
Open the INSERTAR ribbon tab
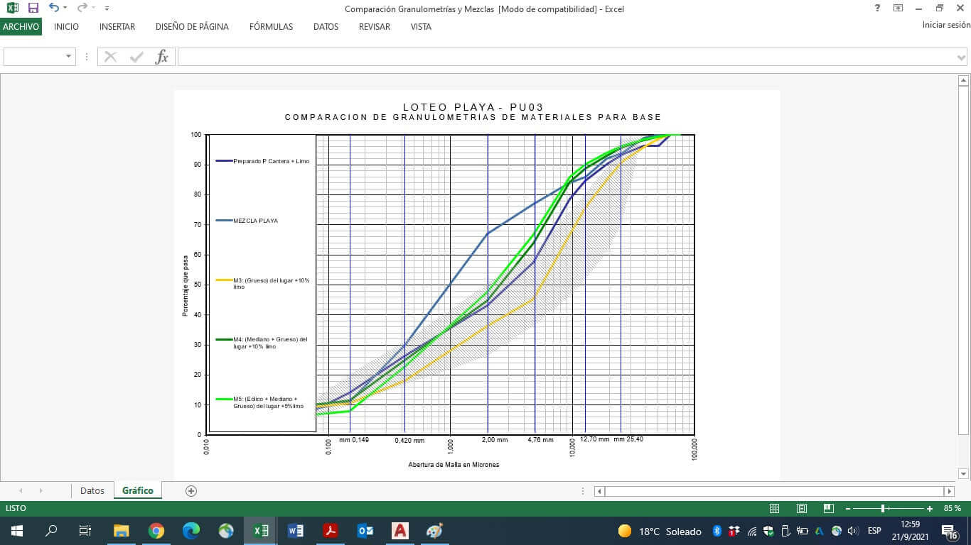tap(117, 26)
